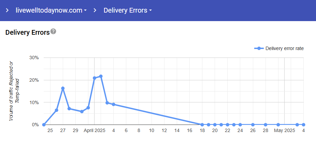Click the data point on March 27
Image resolution: width=316 pixels, height=146 pixels.
pyautogui.click(x=63, y=88)
